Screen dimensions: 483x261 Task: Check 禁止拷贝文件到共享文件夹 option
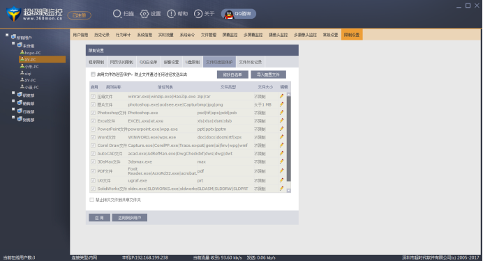pyautogui.click(x=92, y=200)
